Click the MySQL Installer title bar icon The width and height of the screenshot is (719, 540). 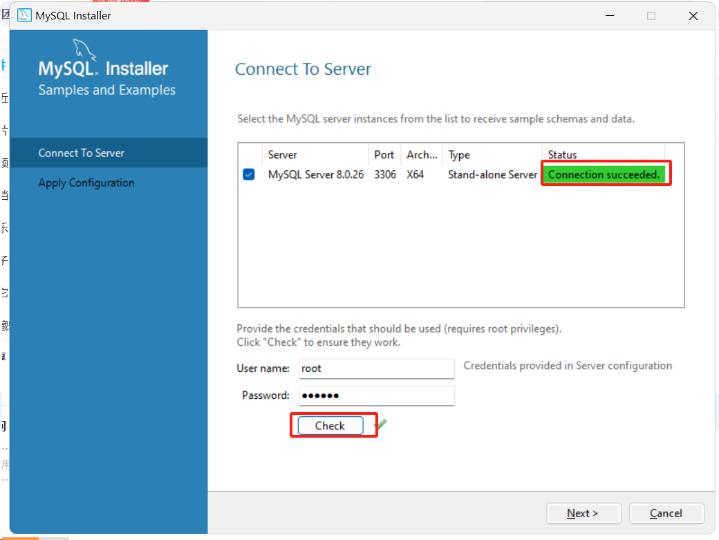click(x=24, y=16)
